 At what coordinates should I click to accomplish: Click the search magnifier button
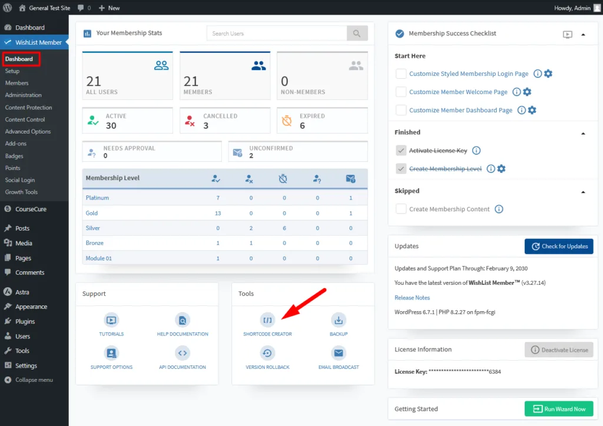pos(357,34)
